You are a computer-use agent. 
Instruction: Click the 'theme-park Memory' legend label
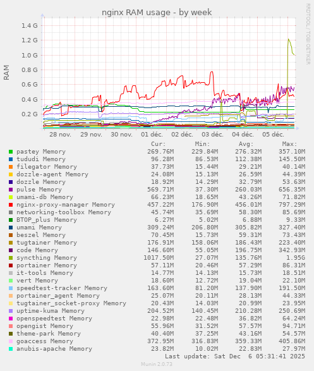click(x=49, y=334)
